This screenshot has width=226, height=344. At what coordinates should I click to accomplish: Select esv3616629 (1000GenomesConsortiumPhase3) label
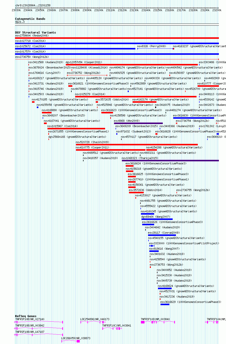[x=191, y=302]
